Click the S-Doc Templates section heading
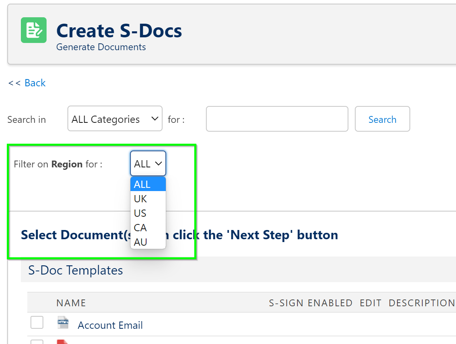456x344 pixels. [x=75, y=271]
